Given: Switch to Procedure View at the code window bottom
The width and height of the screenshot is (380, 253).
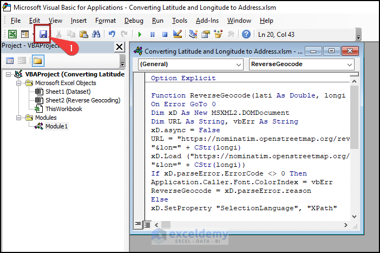Looking at the screenshot, I should click(x=138, y=225).
